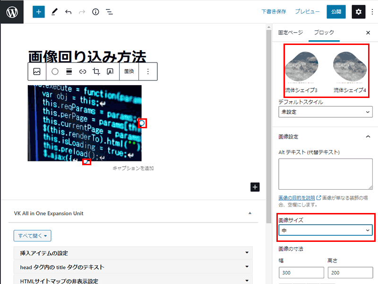The height and width of the screenshot is (284, 378).
Task: Expand 挿入アイテムの設定 panel
Action: [x=133, y=253]
